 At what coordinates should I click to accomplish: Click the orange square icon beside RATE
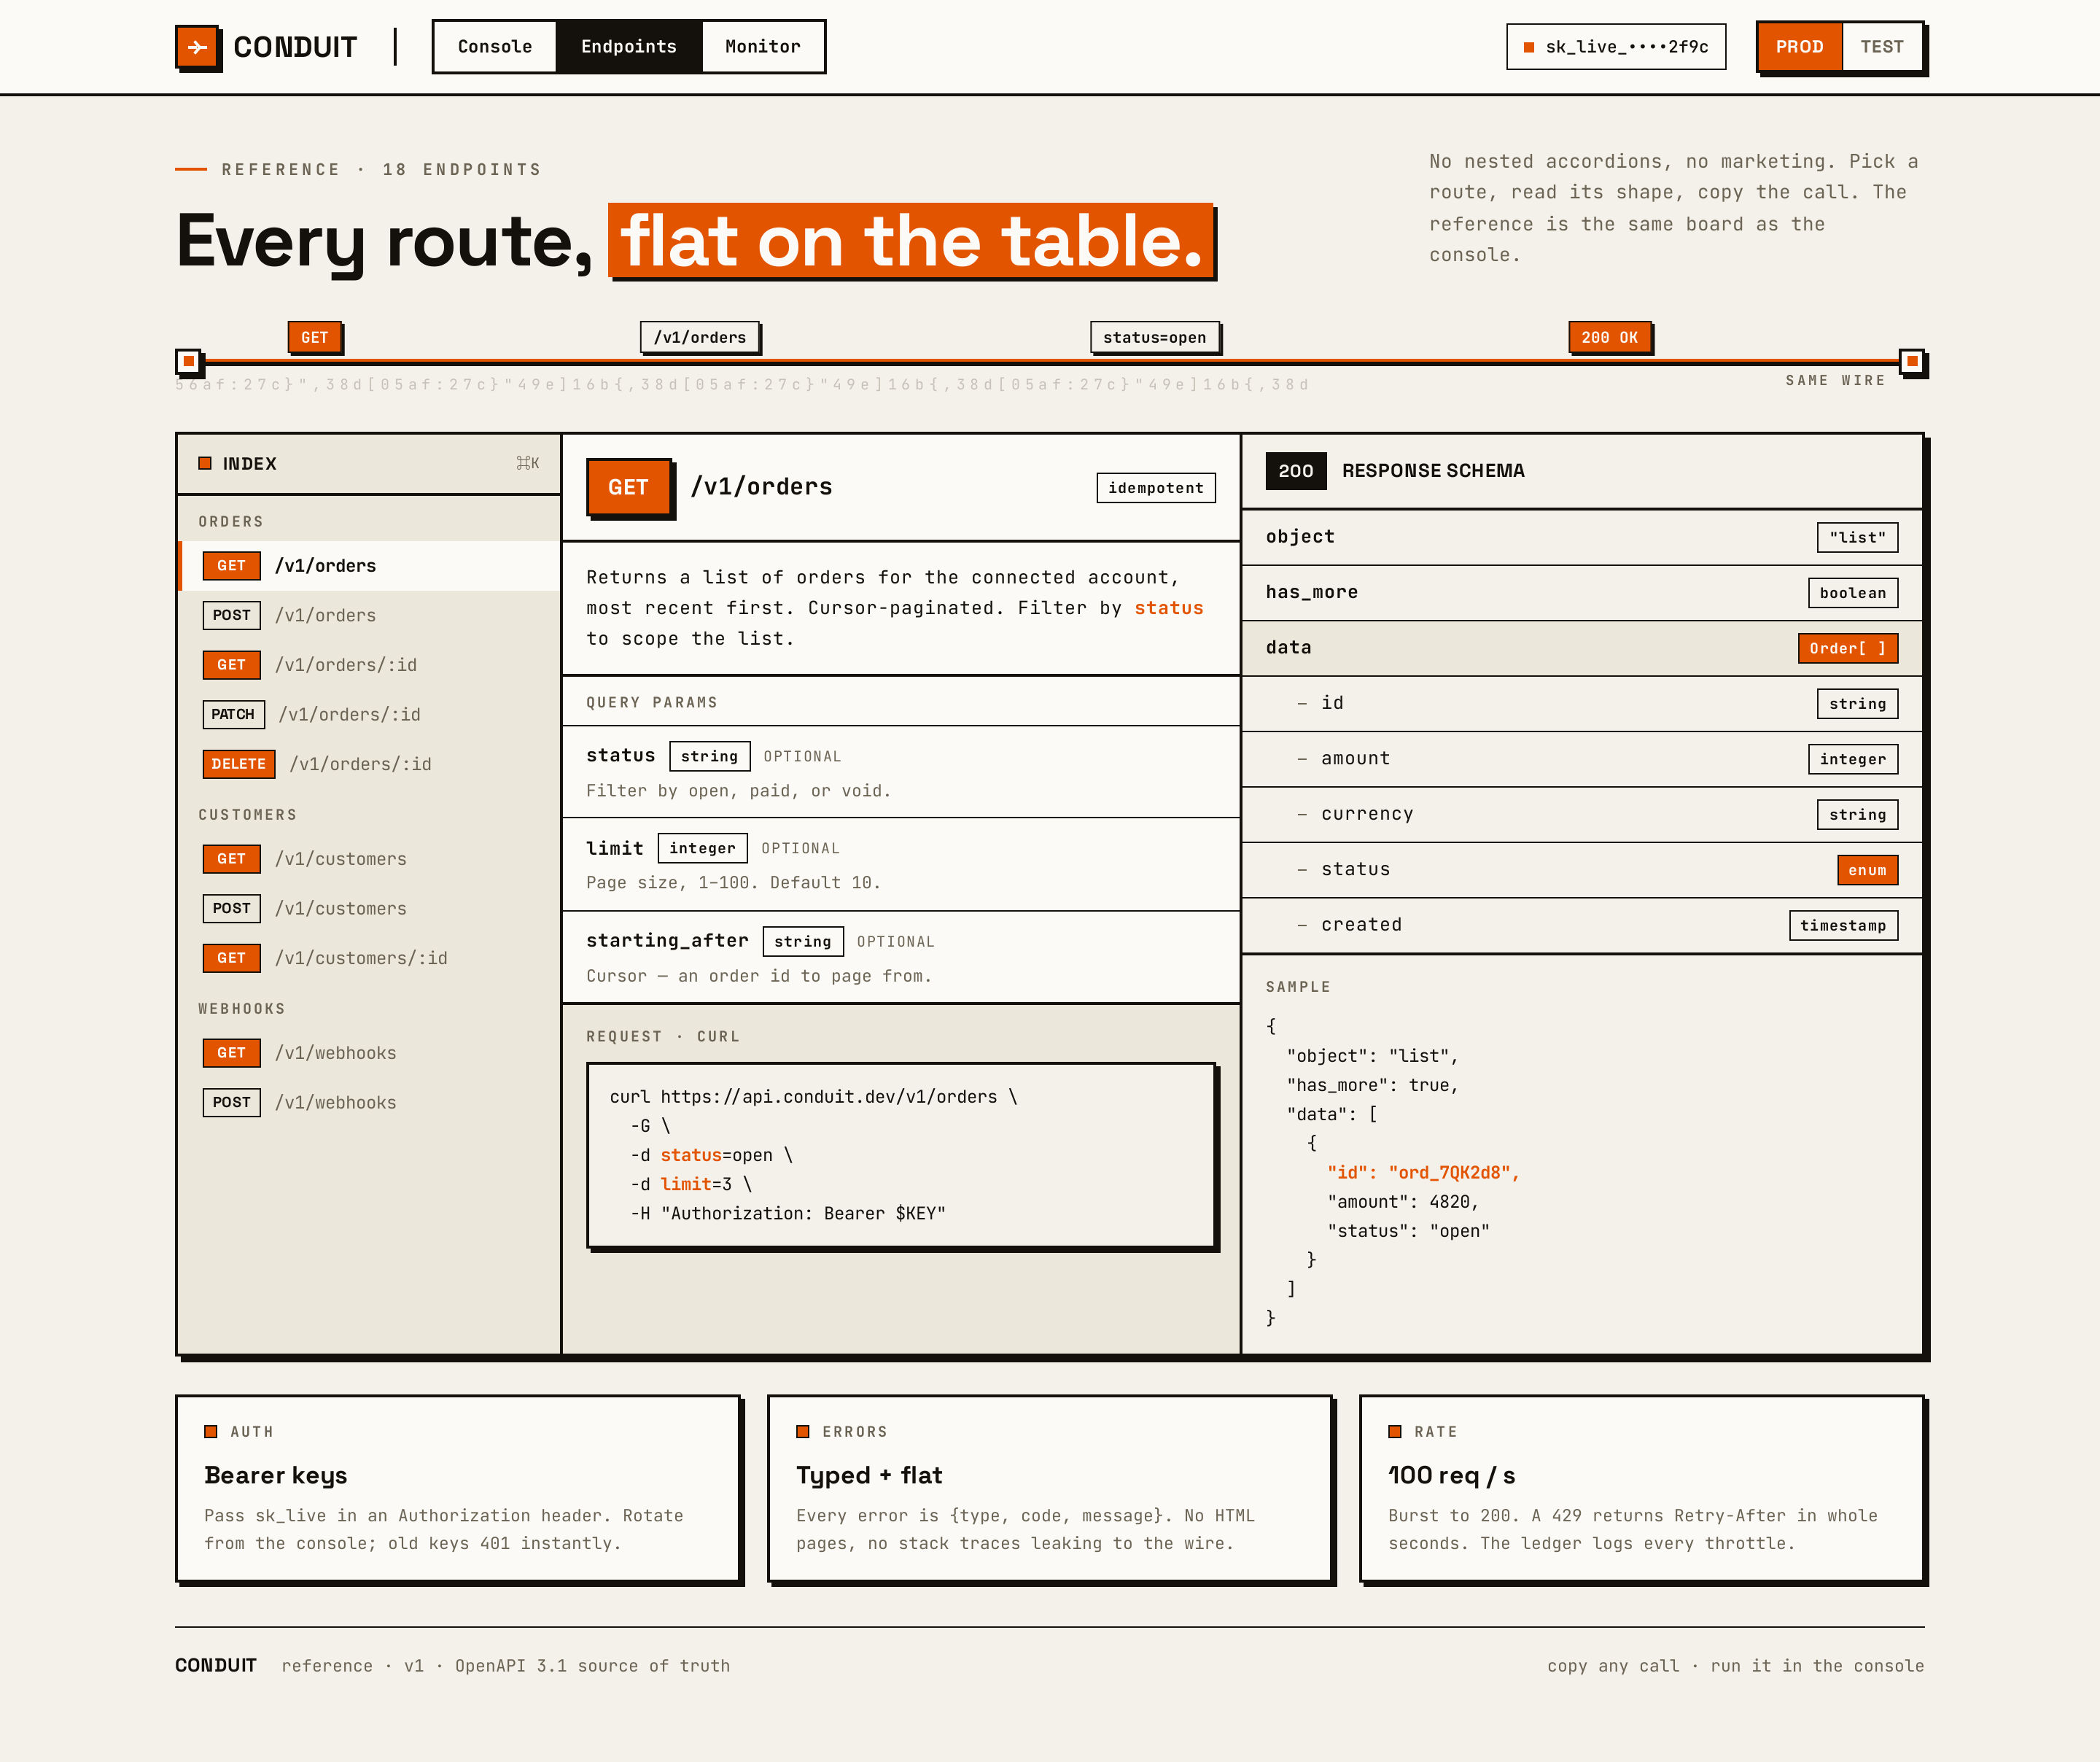(1395, 1431)
